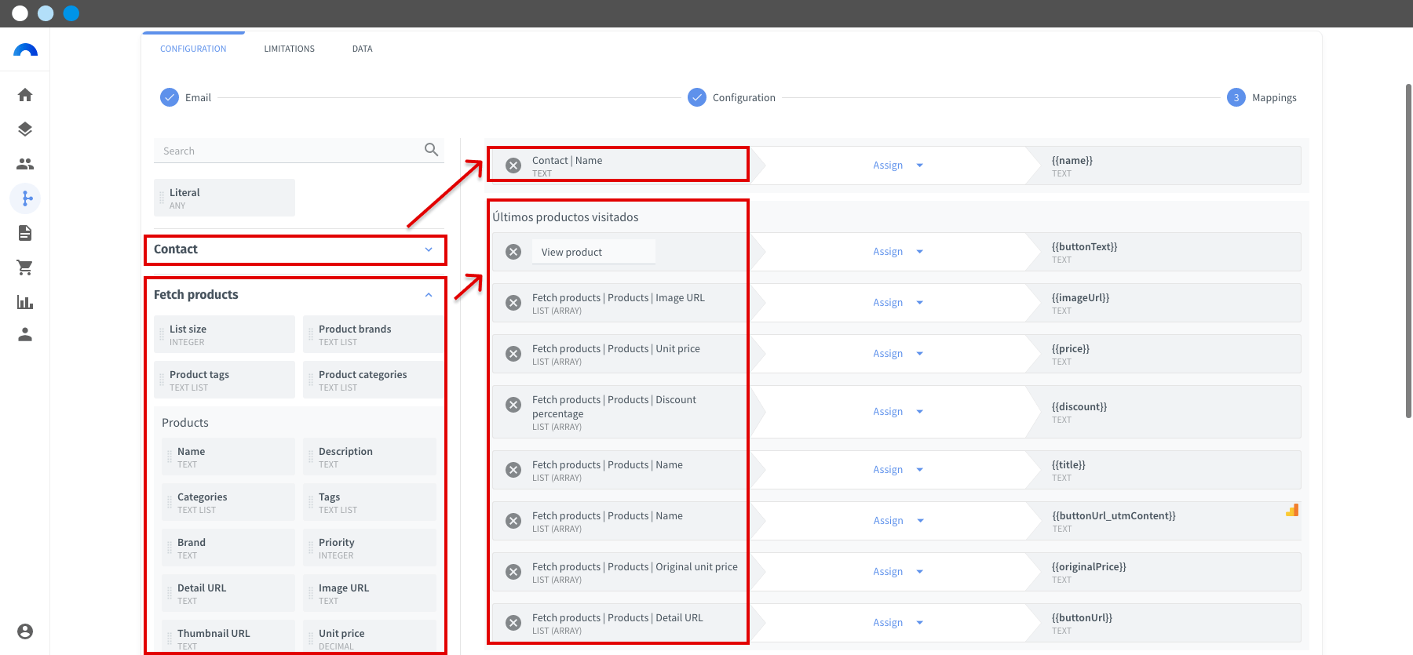
Task: Select the List size field chip
Action: coord(225,334)
